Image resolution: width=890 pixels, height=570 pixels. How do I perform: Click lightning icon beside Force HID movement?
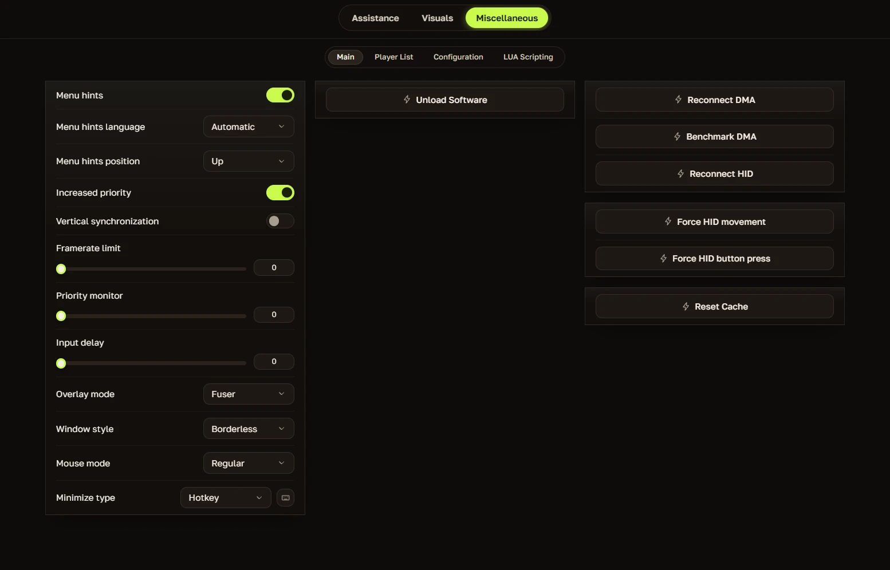pos(668,221)
